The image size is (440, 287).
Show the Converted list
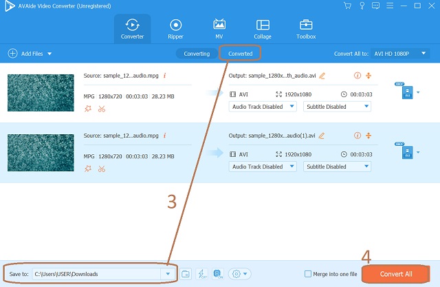tap(240, 54)
